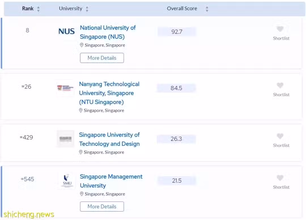Viewport: 306px width, 220px height.
Task: Select rank value =429
Action: [26, 137]
